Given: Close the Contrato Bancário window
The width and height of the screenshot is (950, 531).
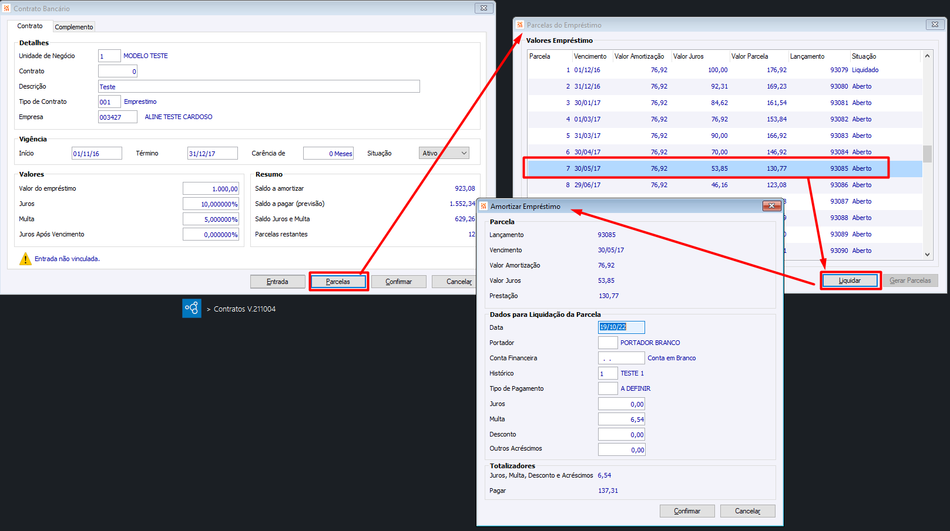Looking at the screenshot, I should (x=484, y=8).
